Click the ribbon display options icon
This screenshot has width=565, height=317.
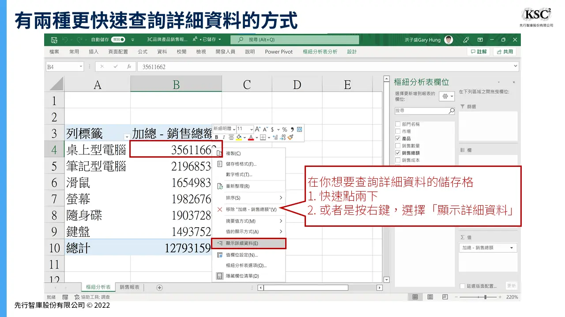pyautogui.click(x=480, y=40)
